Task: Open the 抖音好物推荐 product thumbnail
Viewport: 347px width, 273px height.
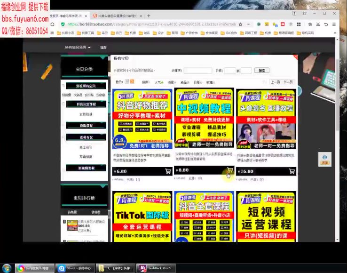Action: point(142,119)
